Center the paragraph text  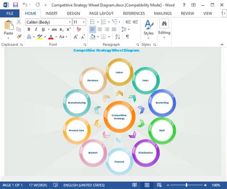click(x=100, y=29)
